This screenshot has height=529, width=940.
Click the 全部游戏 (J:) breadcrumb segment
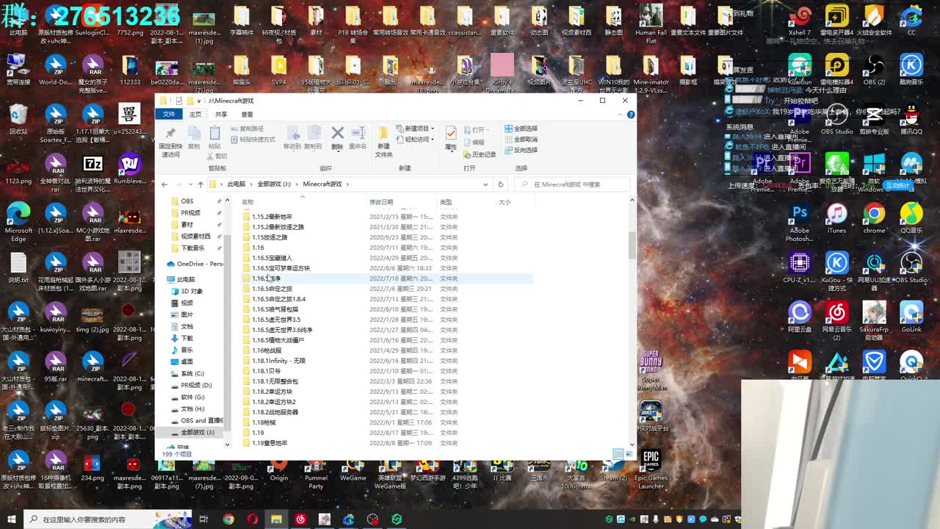[275, 184]
